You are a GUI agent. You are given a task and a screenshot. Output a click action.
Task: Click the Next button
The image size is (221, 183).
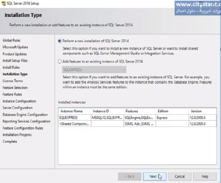[155, 177]
